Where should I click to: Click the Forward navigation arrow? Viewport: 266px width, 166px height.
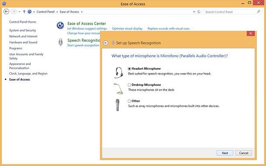[x=14, y=12]
